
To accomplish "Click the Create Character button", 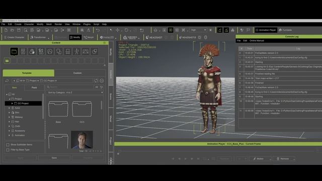I will click(x=14, y=37).
